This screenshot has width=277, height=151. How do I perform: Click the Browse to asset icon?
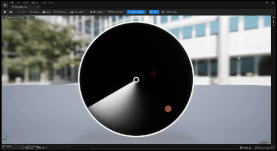click(x=11, y=12)
